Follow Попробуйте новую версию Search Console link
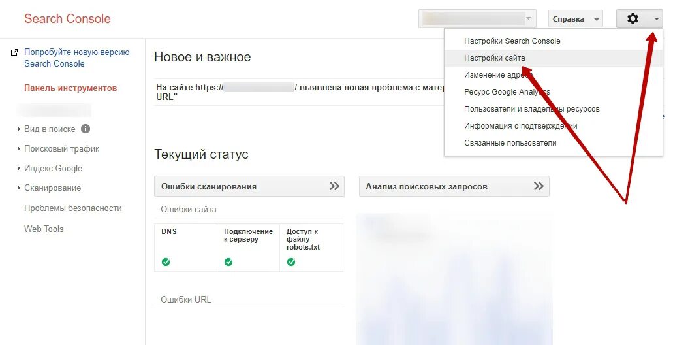 pyautogui.click(x=77, y=57)
